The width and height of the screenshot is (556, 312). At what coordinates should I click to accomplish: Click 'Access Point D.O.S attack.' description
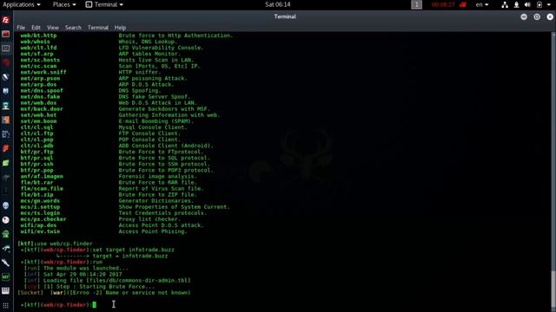pyautogui.click(x=161, y=225)
